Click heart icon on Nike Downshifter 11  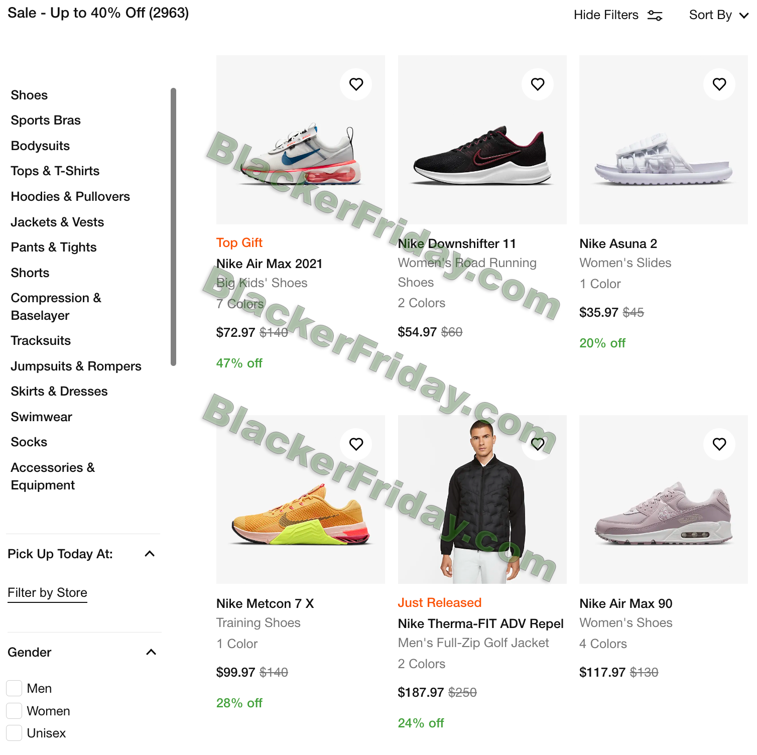tap(538, 84)
